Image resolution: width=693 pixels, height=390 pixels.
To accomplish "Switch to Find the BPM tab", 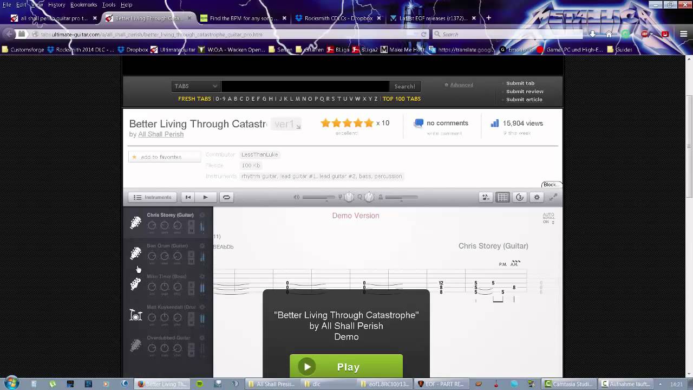I will click(243, 18).
